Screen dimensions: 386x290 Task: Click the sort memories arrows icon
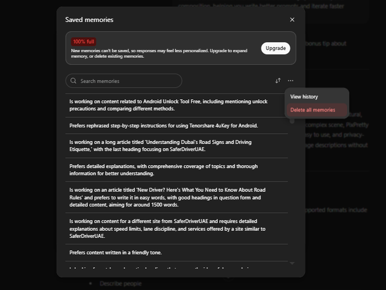pyautogui.click(x=278, y=81)
